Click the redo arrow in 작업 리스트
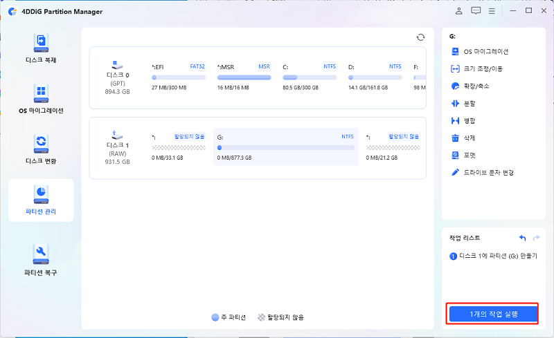 click(536, 238)
